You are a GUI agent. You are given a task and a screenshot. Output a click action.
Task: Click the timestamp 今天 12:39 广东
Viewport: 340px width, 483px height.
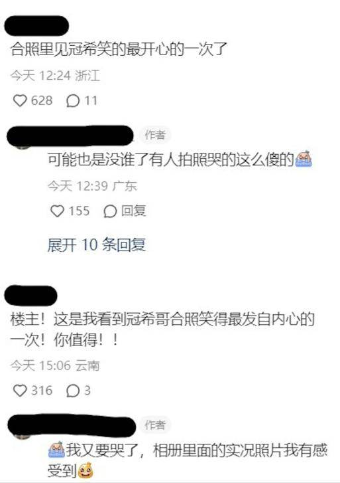pyautogui.click(x=92, y=186)
